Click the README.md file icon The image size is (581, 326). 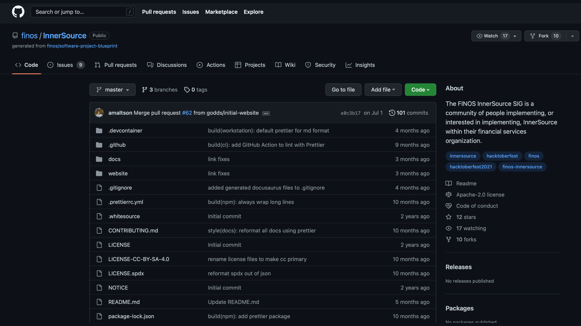click(99, 302)
